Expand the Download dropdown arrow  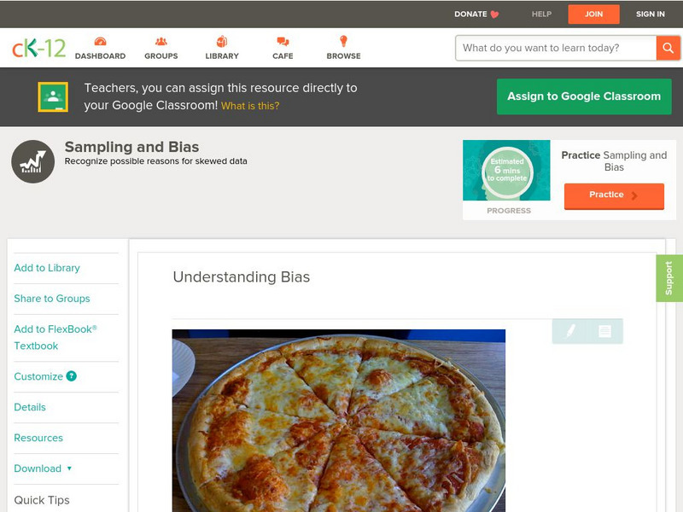[x=69, y=468]
